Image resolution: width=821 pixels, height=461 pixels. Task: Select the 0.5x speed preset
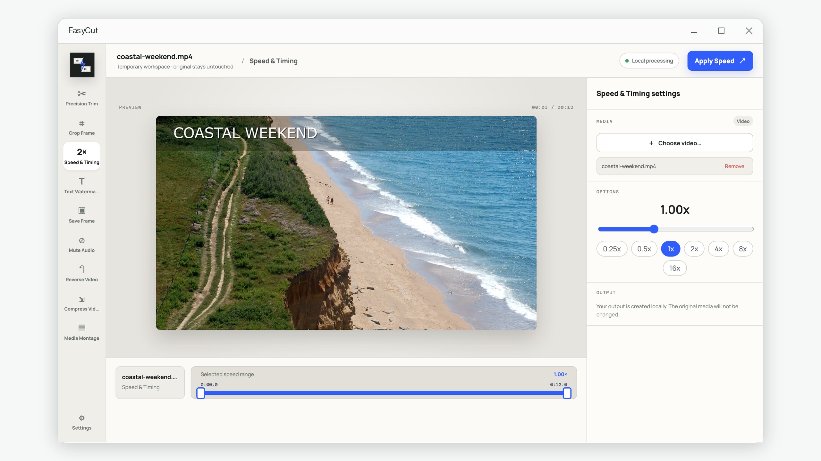pyautogui.click(x=644, y=249)
